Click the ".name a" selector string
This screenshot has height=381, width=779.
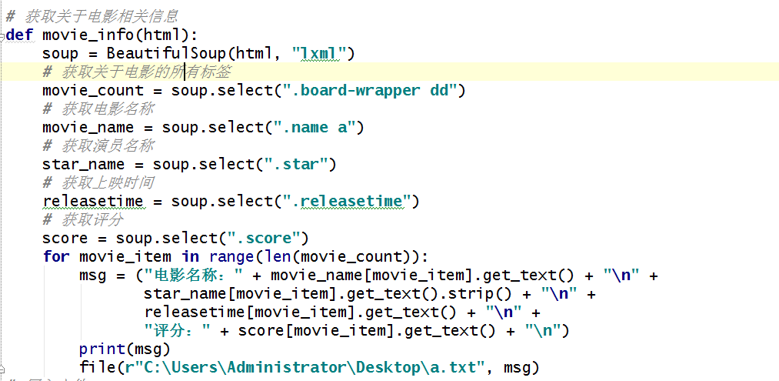315,127
